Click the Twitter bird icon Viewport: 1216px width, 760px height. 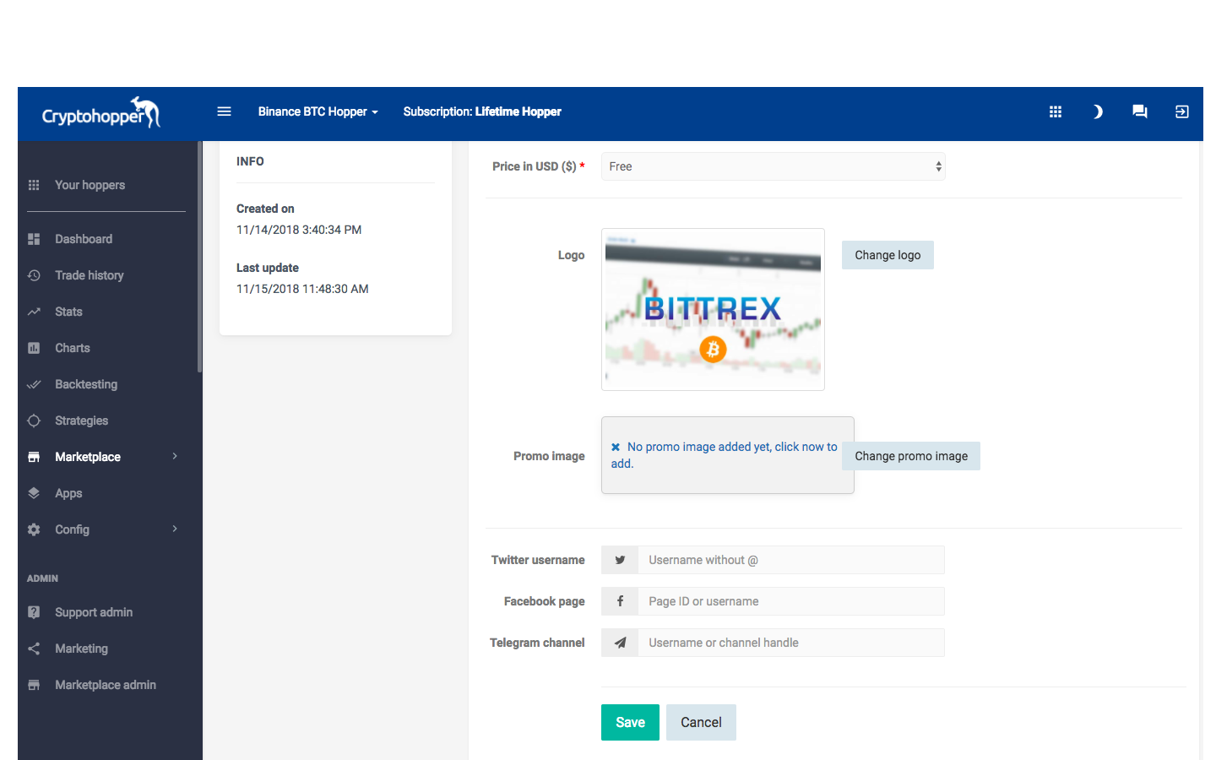(620, 560)
